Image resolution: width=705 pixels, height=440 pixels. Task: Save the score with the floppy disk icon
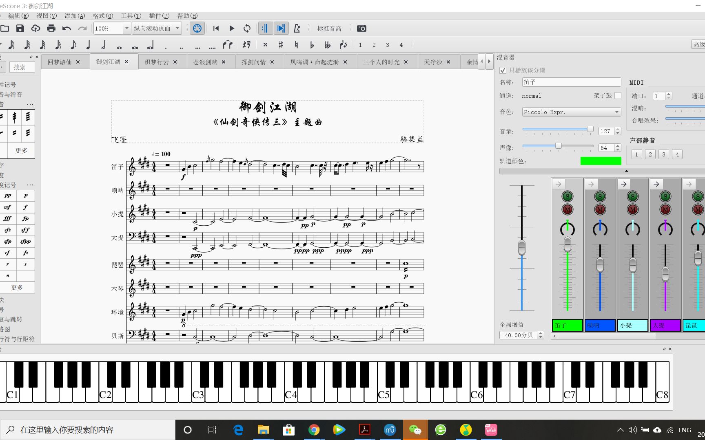(20, 28)
